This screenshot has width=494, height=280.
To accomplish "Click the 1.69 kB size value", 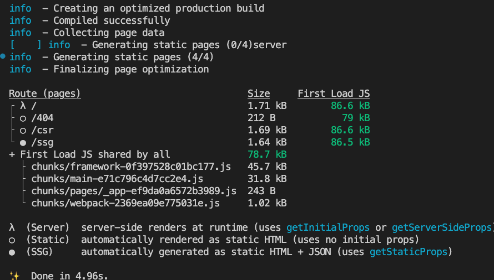I will tap(267, 131).
